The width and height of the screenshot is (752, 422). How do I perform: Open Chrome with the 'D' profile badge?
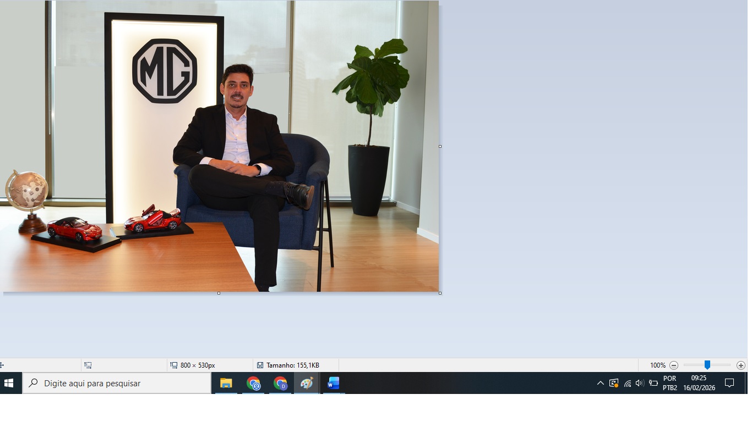280,383
